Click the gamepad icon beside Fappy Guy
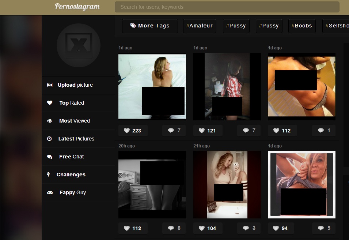This screenshot has height=240, width=349. 50,192
